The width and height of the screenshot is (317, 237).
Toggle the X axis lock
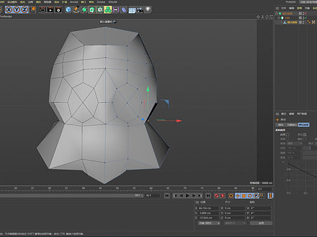click(x=9, y=10)
